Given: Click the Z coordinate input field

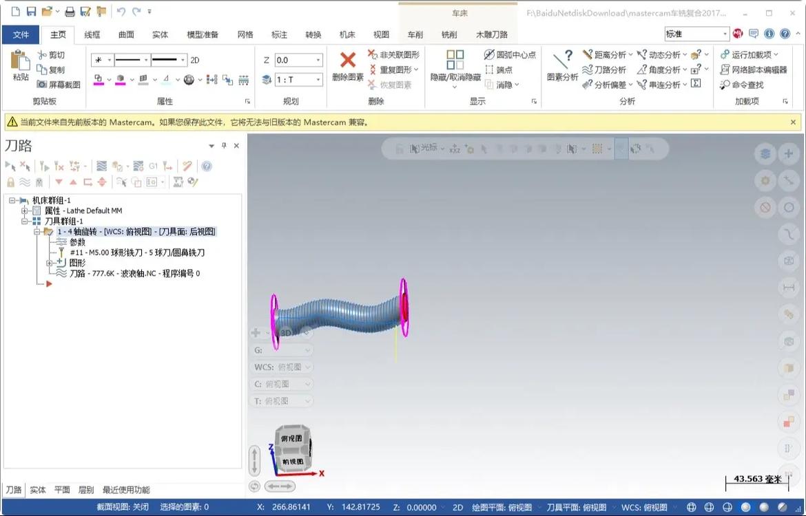Looking at the screenshot, I should (295, 60).
